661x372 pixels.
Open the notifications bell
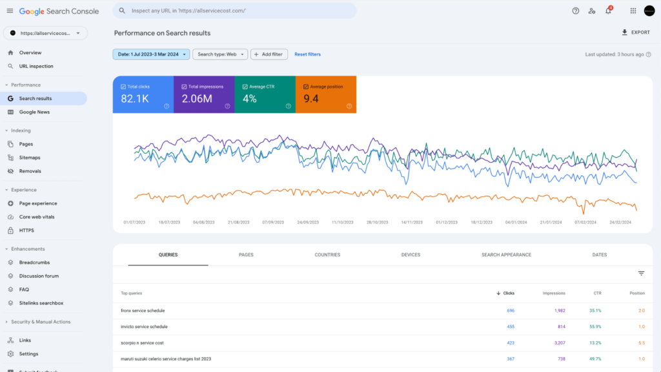tap(608, 10)
